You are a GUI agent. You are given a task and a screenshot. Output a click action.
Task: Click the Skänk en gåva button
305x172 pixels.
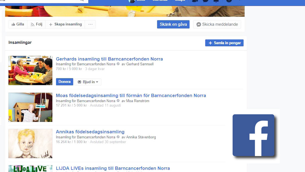[173, 24]
